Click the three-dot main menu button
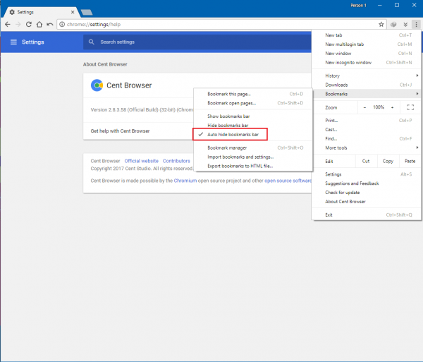423x362 pixels. 416,25
